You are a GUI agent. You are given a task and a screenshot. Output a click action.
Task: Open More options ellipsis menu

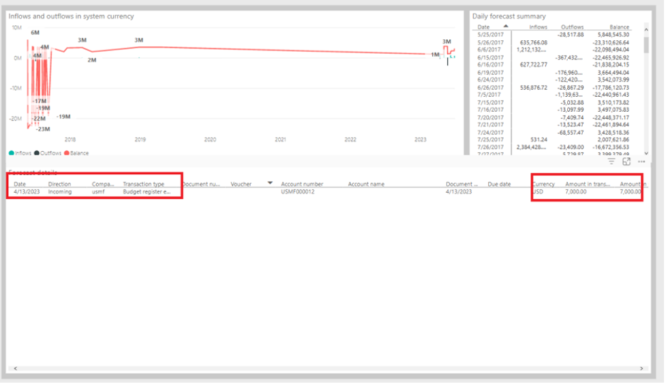pyautogui.click(x=641, y=161)
